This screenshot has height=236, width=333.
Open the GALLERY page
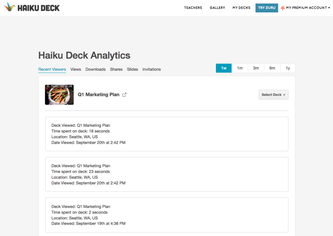[217, 8]
